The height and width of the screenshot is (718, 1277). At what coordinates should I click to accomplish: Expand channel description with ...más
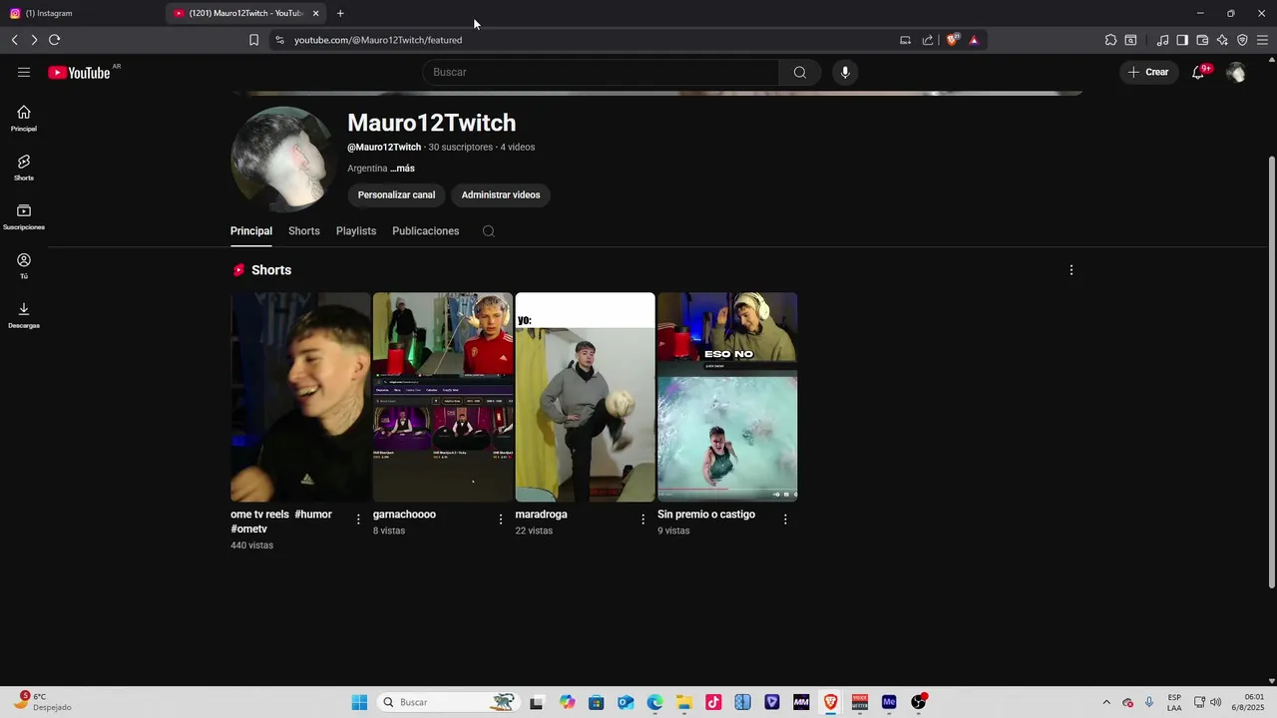click(x=402, y=169)
